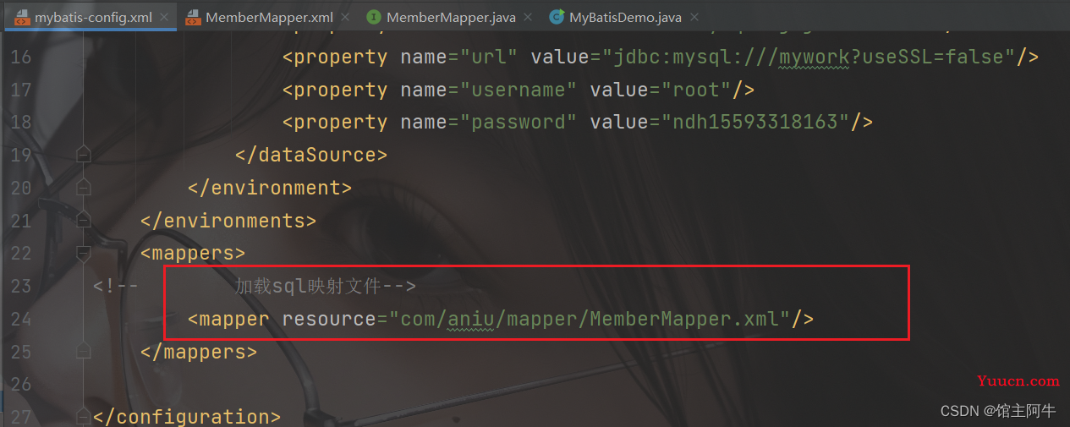
Task: Click the resource attribute on line 24
Action: 329,319
